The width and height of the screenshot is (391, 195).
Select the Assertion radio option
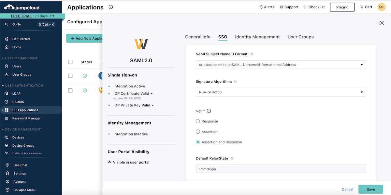tap(198, 132)
